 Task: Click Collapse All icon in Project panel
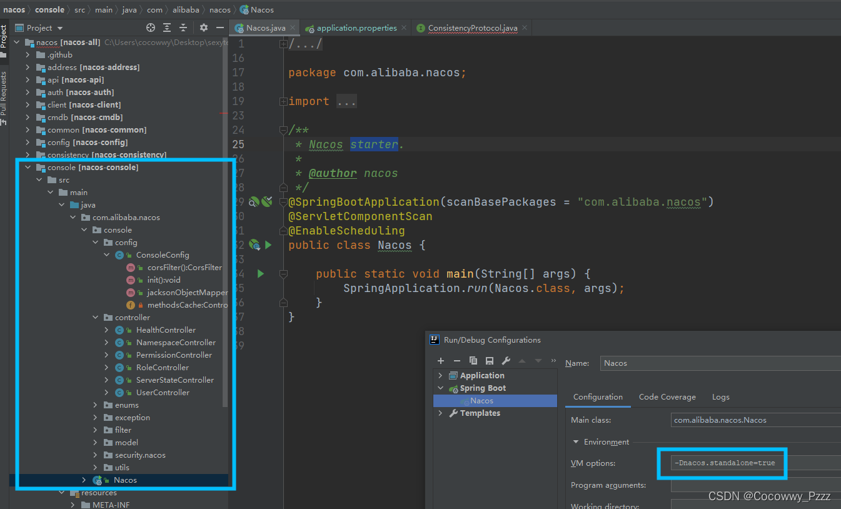(x=183, y=28)
